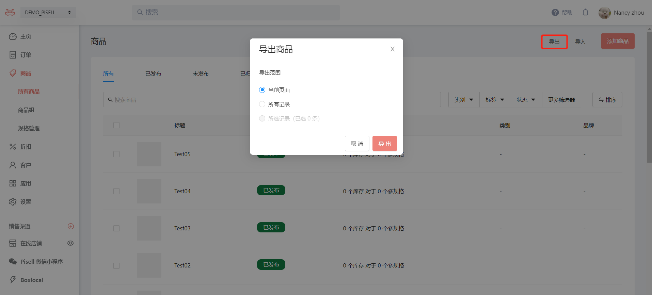Open the home dashboard icon 主页
The width and height of the screenshot is (652, 295).
point(13,36)
